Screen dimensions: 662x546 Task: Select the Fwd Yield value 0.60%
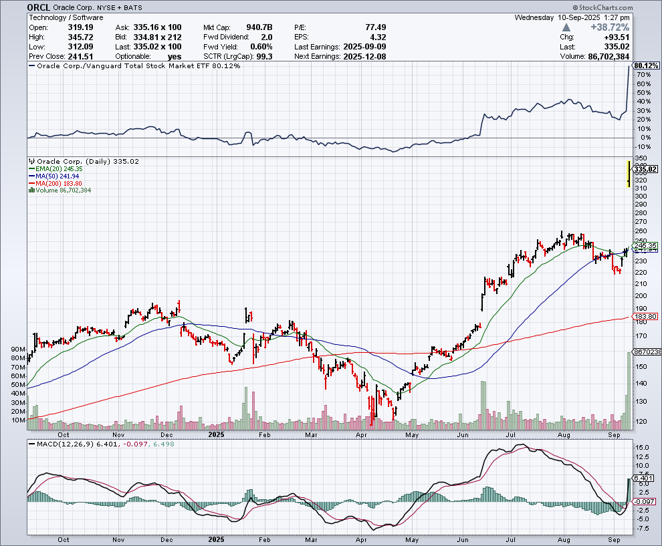(261, 47)
